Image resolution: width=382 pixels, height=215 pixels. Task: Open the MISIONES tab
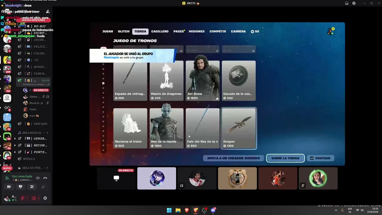[x=197, y=31]
